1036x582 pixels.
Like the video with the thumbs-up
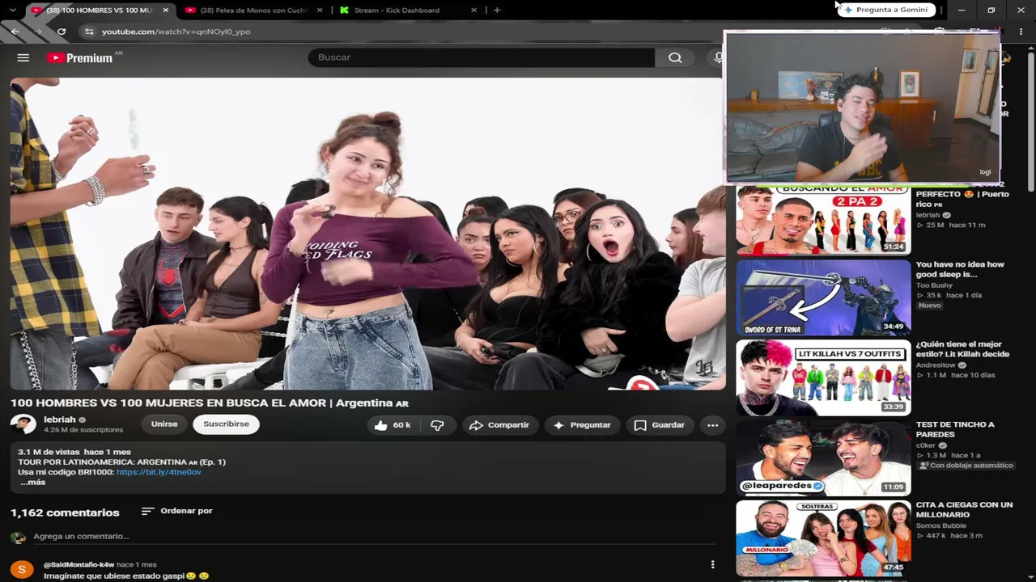[393, 425]
